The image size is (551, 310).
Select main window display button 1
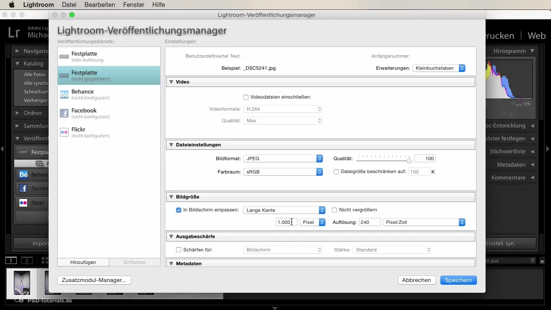click(x=11, y=260)
